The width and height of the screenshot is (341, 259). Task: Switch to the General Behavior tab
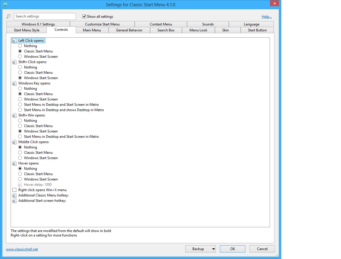coord(129,30)
